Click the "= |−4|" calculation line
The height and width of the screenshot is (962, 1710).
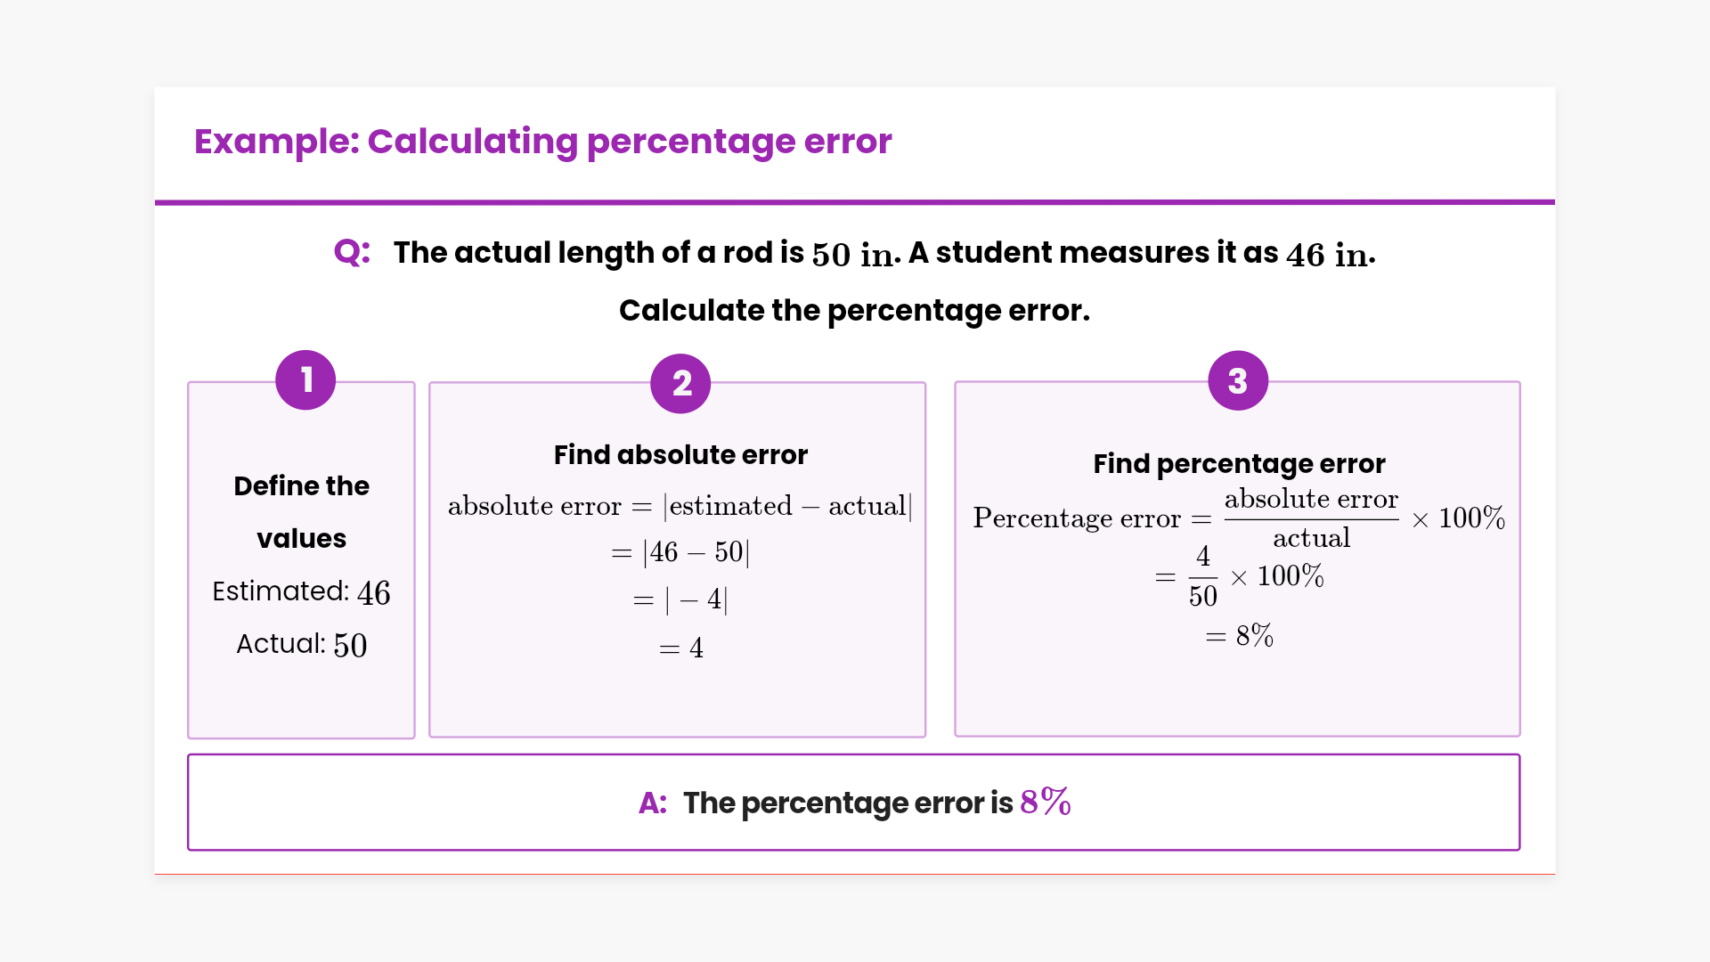tap(680, 599)
